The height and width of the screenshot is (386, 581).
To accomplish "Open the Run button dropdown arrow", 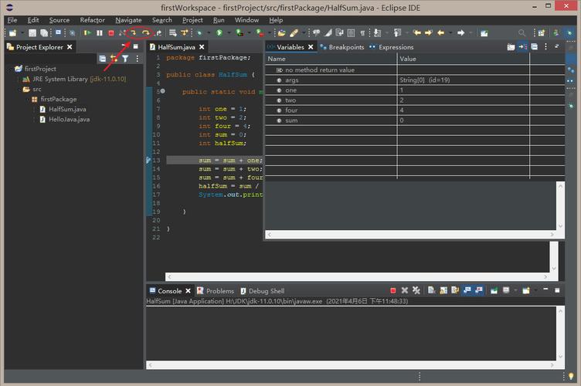I will click(x=228, y=33).
